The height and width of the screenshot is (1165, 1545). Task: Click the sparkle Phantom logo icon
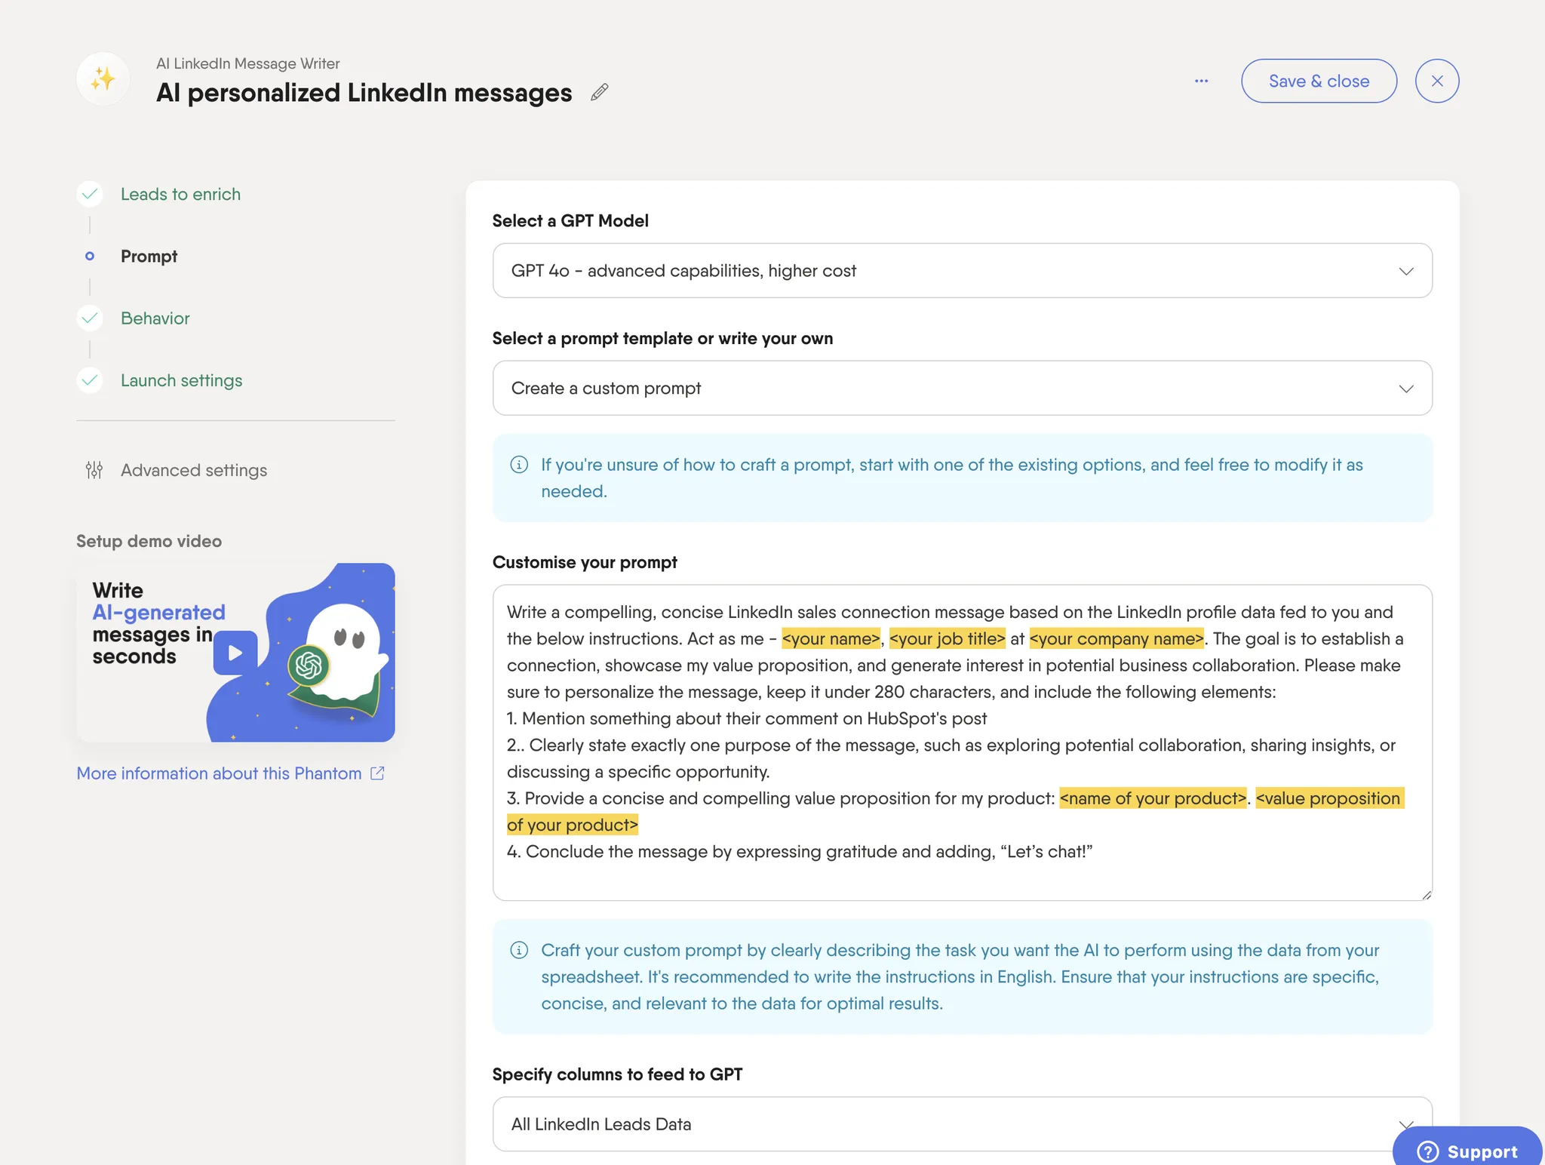coord(103,78)
